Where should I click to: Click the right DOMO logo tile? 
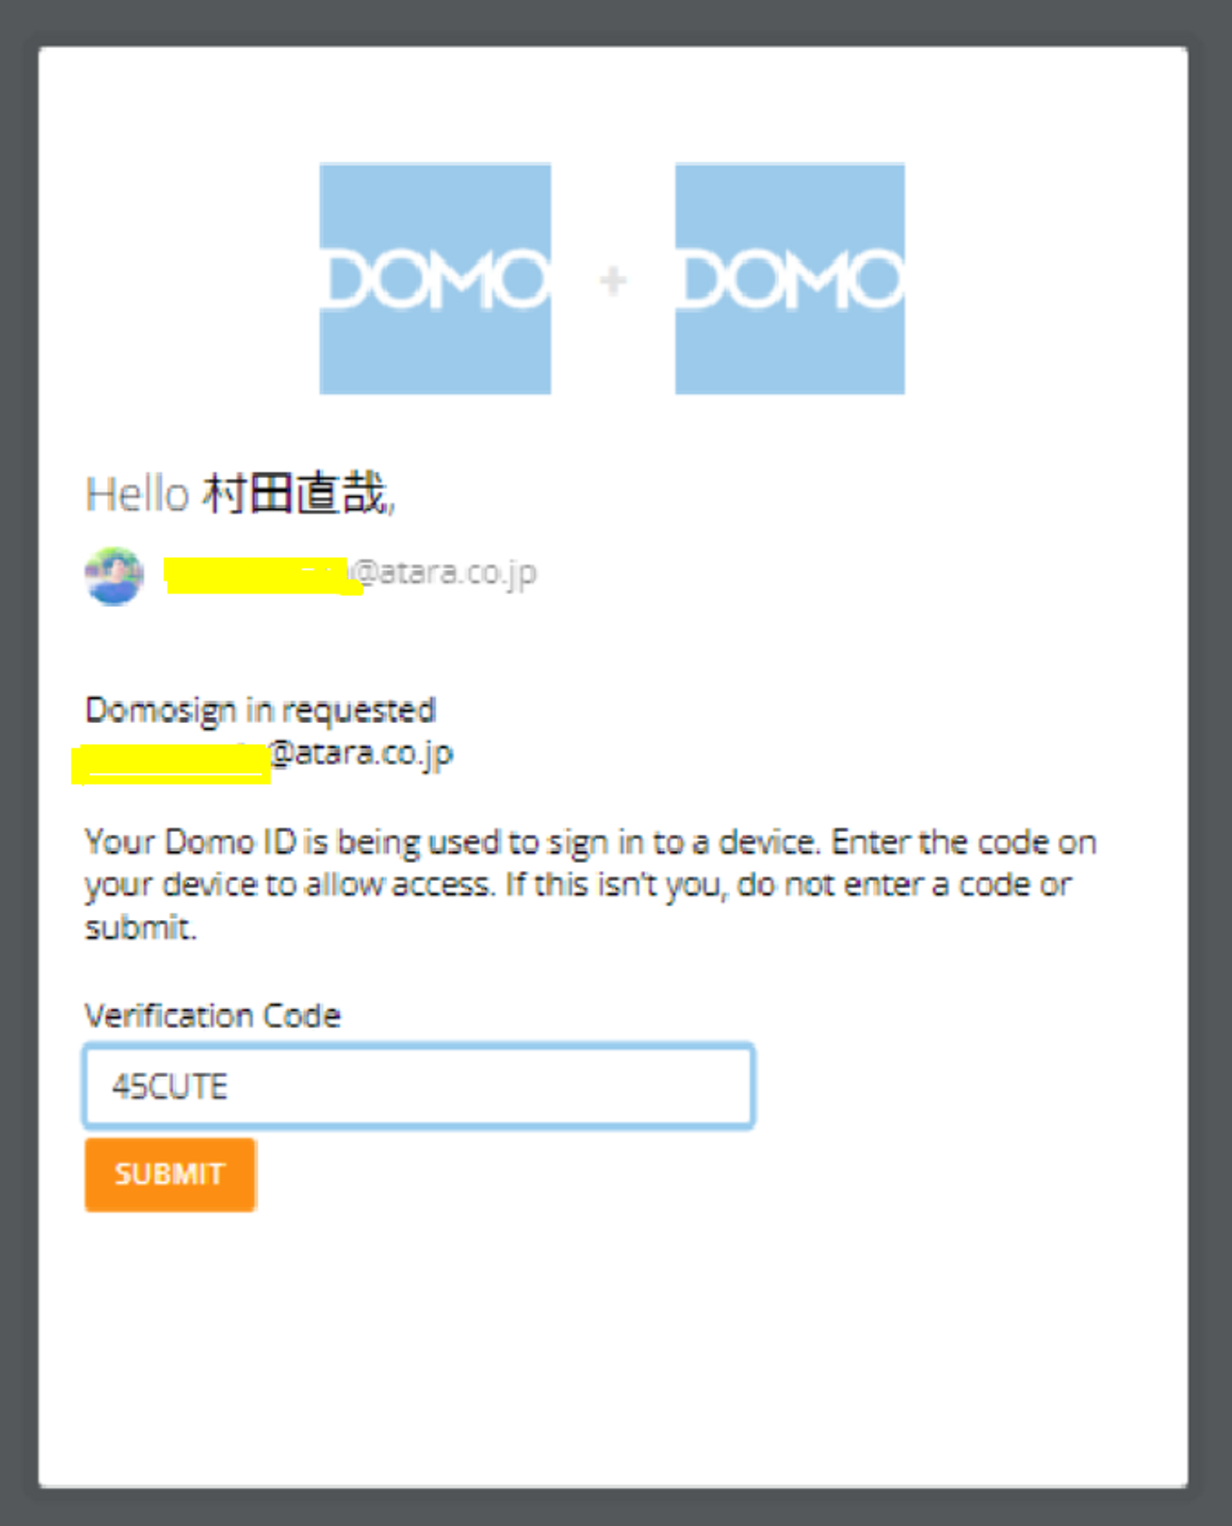click(x=789, y=279)
